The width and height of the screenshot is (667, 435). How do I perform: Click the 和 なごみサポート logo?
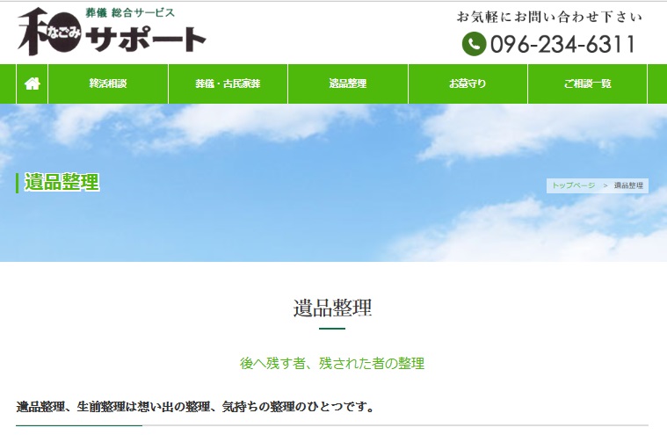tap(112, 33)
